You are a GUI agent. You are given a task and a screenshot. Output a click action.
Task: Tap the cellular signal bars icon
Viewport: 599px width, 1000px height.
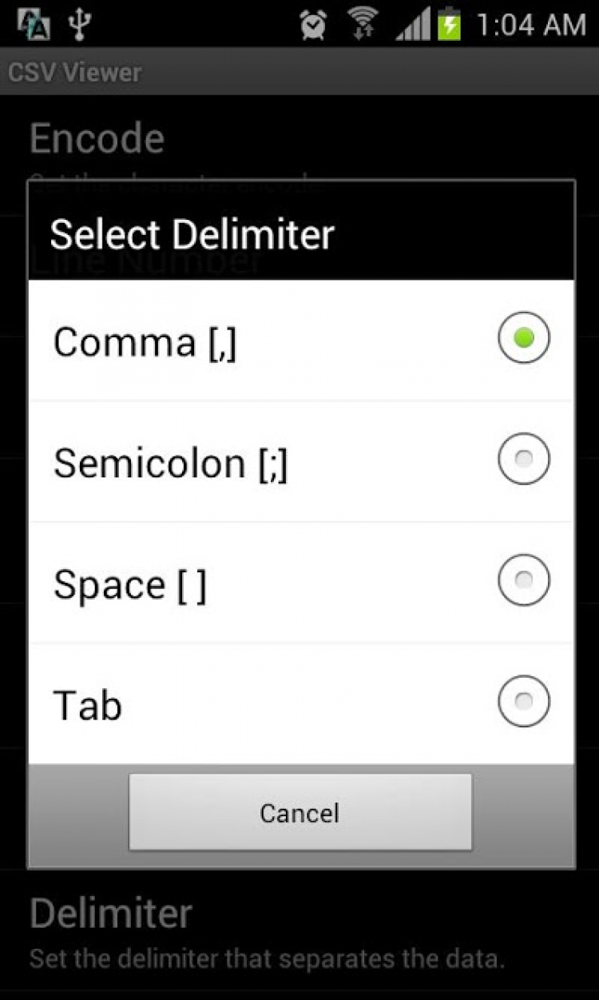[x=411, y=25]
